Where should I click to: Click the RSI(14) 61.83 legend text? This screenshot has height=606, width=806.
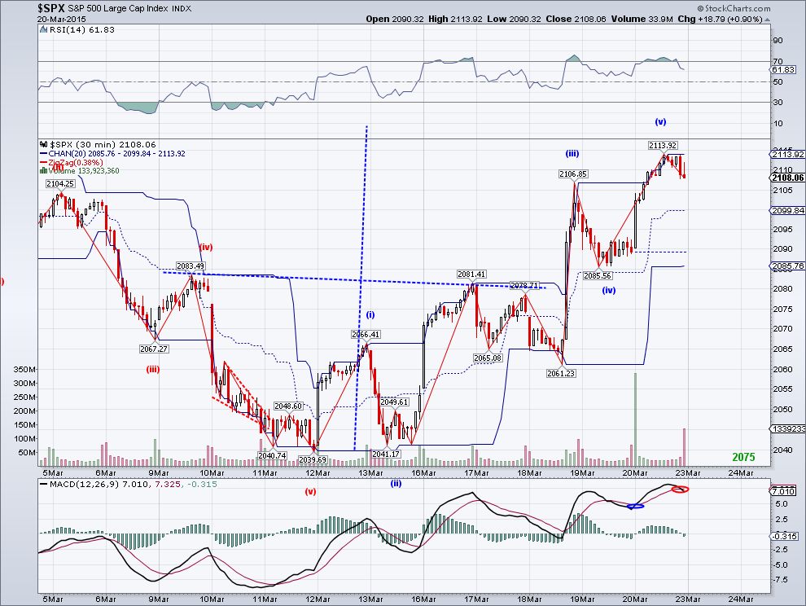(x=81, y=30)
